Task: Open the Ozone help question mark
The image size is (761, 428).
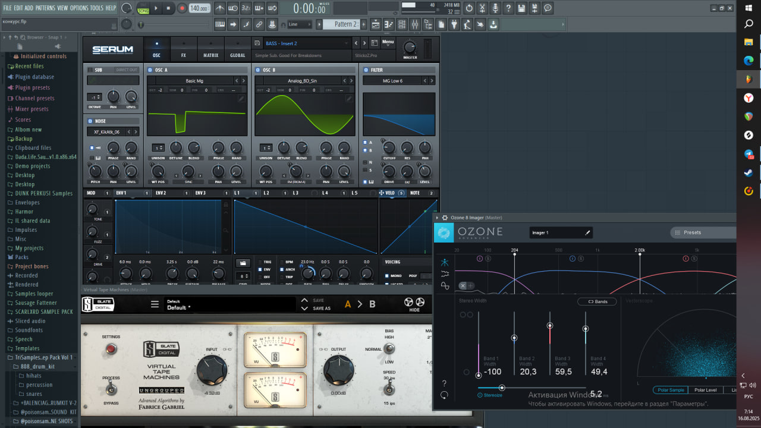Action: 444,383
